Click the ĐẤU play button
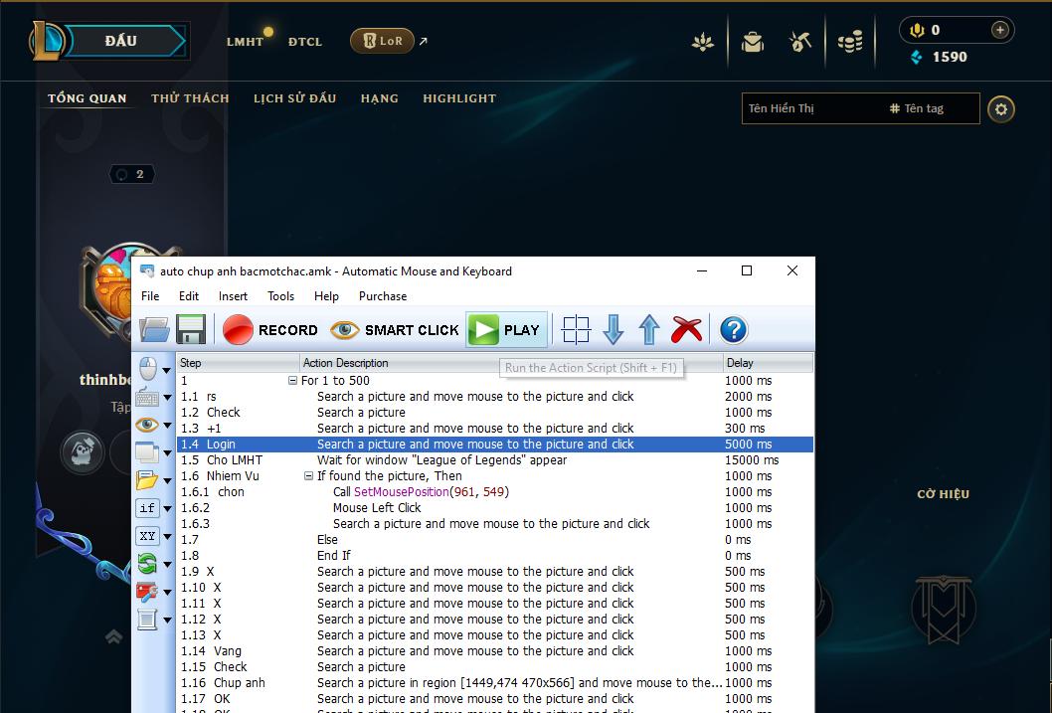Viewport: 1052px width, 713px height. tap(125, 41)
